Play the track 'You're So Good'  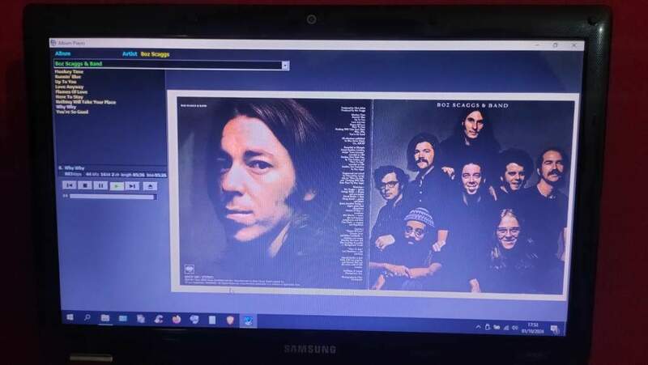[x=72, y=112]
